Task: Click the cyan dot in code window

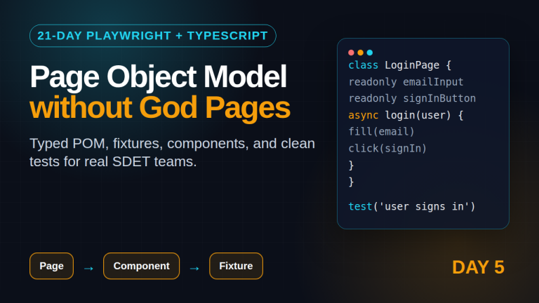Action: [x=370, y=53]
